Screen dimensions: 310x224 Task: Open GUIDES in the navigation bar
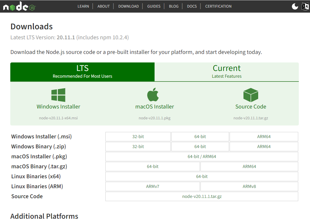pyautogui.click(x=154, y=6)
